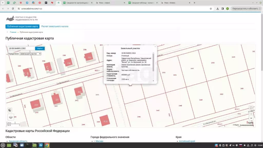Open the map layers icon
The image size is (263, 148).
point(10,117)
